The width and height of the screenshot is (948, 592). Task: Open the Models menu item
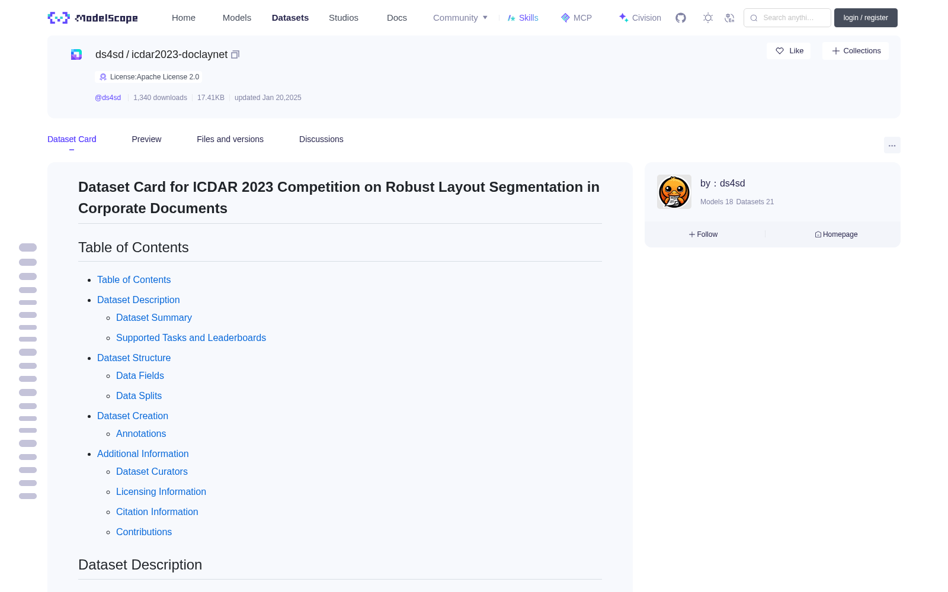pyautogui.click(x=237, y=18)
